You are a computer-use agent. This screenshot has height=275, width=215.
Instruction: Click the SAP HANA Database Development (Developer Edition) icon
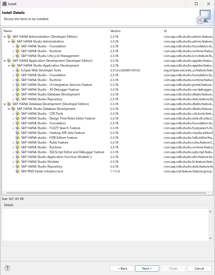click(9, 104)
